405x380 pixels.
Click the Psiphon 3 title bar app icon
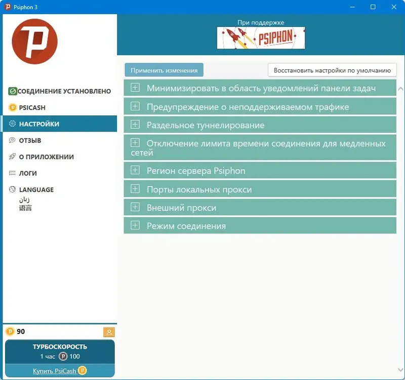click(8, 7)
